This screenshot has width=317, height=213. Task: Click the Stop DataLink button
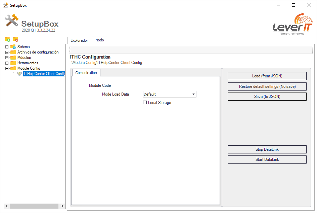tap(267, 149)
